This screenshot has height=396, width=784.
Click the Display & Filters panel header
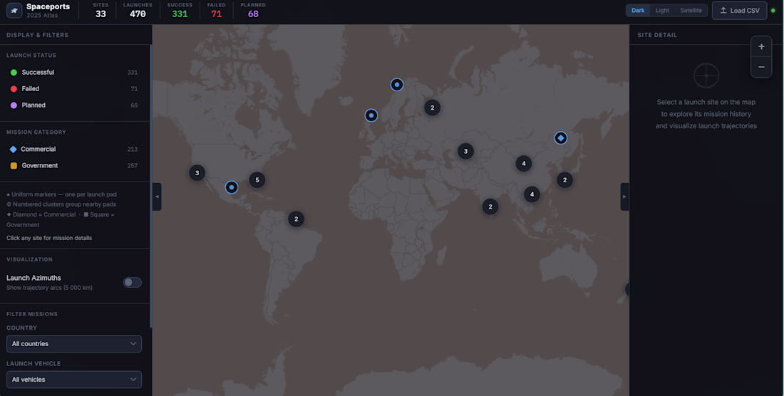(x=38, y=35)
